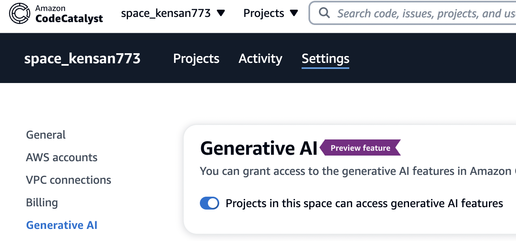Click the space_kensan773 name in top bar
The width and height of the screenshot is (516, 241).
click(x=166, y=13)
